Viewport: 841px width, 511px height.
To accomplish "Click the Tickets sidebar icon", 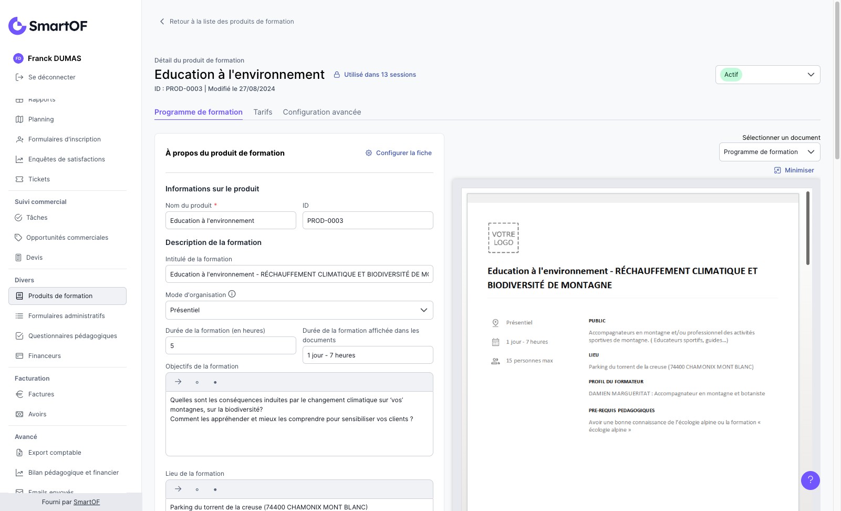I will click(19, 179).
